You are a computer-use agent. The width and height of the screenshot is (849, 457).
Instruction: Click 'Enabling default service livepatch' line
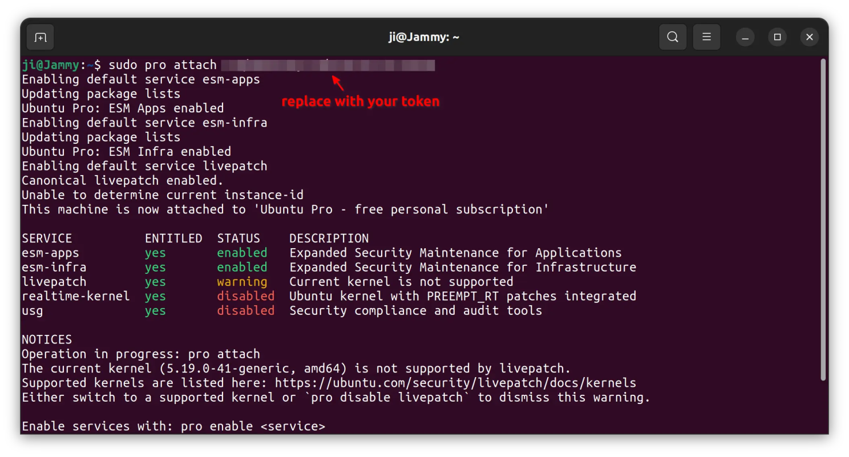[144, 166]
